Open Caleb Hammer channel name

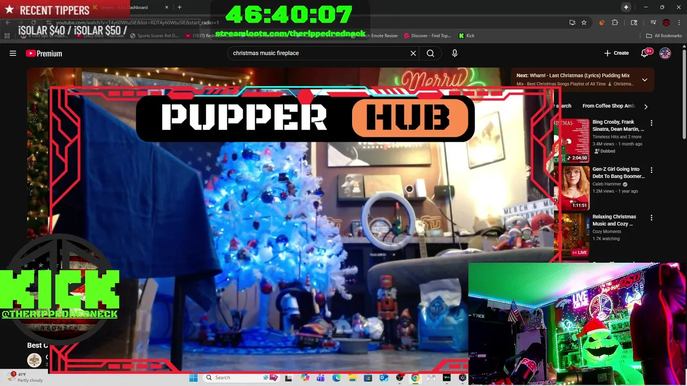[606, 184]
